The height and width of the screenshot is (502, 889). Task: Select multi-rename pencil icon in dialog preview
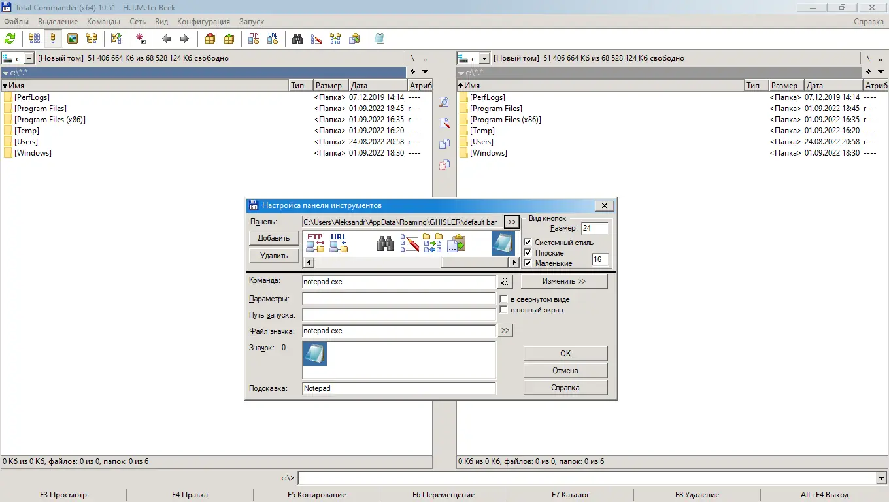409,243
